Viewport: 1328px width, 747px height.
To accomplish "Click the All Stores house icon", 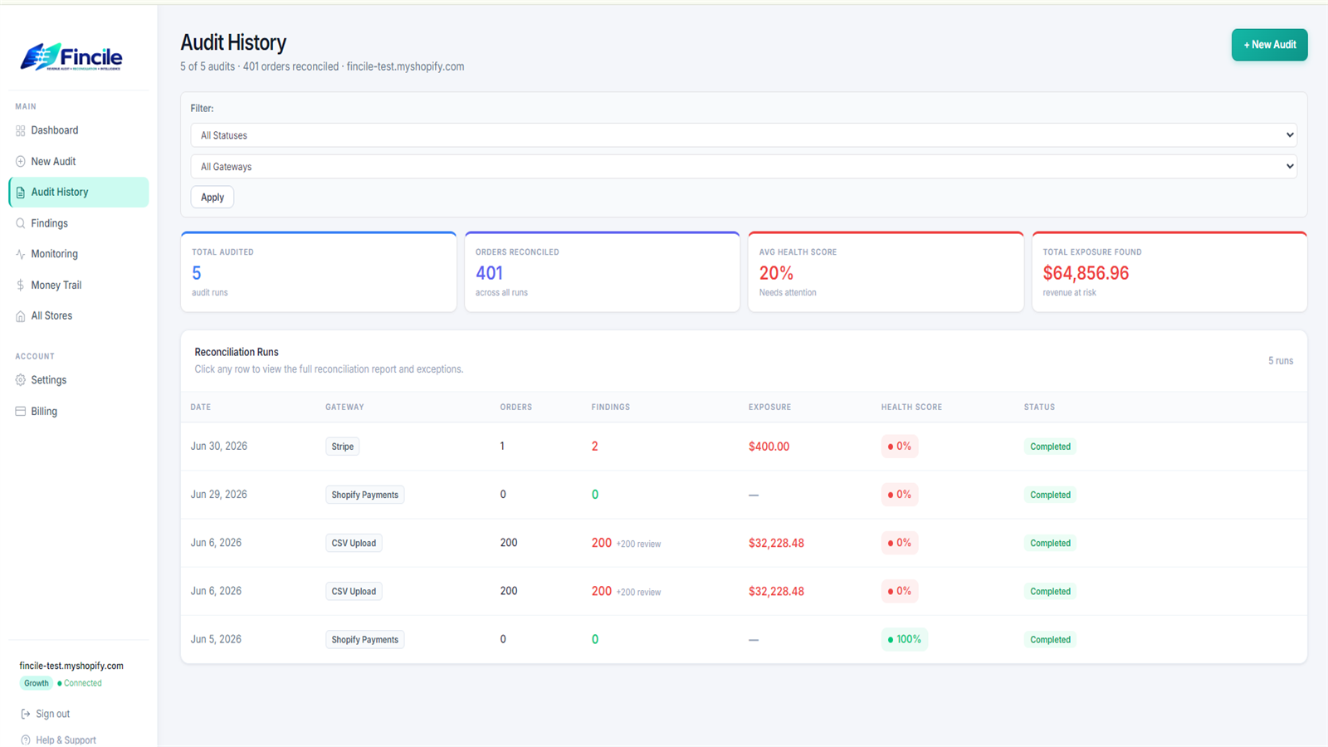I will [x=21, y=316].
